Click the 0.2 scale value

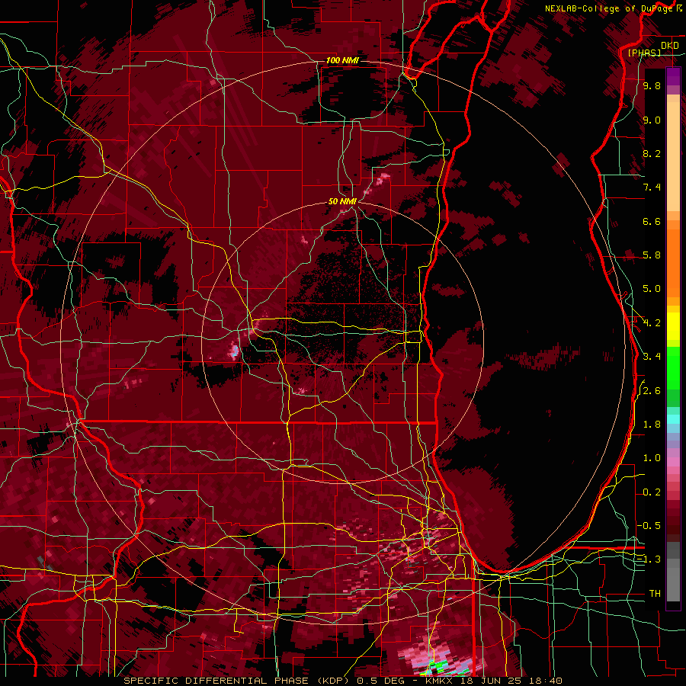pyautogui.click(x=652, y=492)
